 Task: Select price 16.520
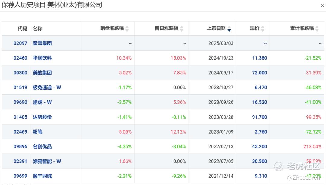click(x=260, y=102)
